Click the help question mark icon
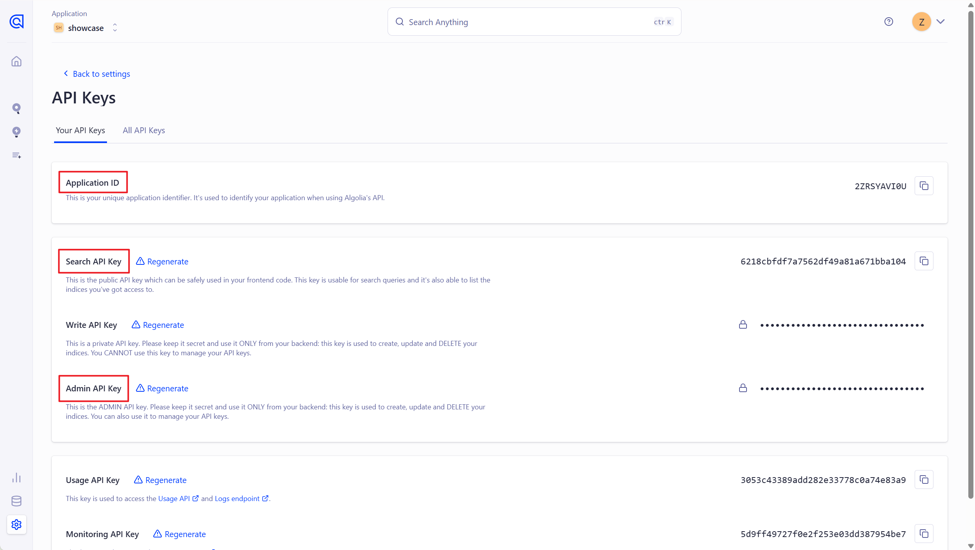The width and height of the screenshot is (975, 550). click(888, 22)
